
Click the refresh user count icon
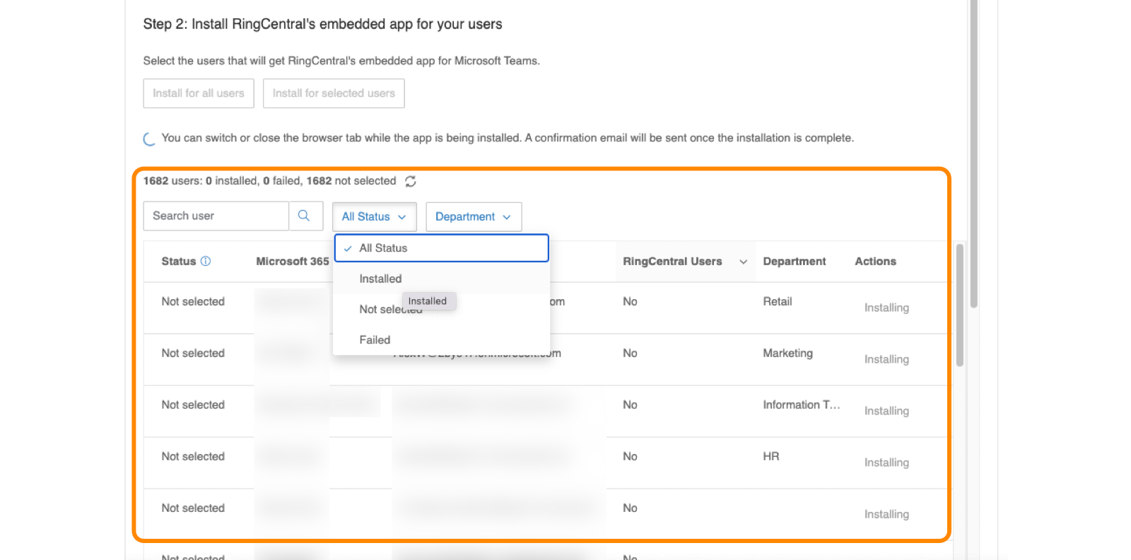click(x=411, y=182)
